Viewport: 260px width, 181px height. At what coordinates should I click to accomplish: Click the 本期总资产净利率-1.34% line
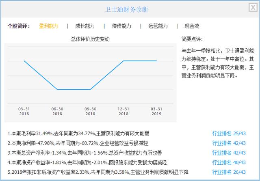(x=84, y=153)
